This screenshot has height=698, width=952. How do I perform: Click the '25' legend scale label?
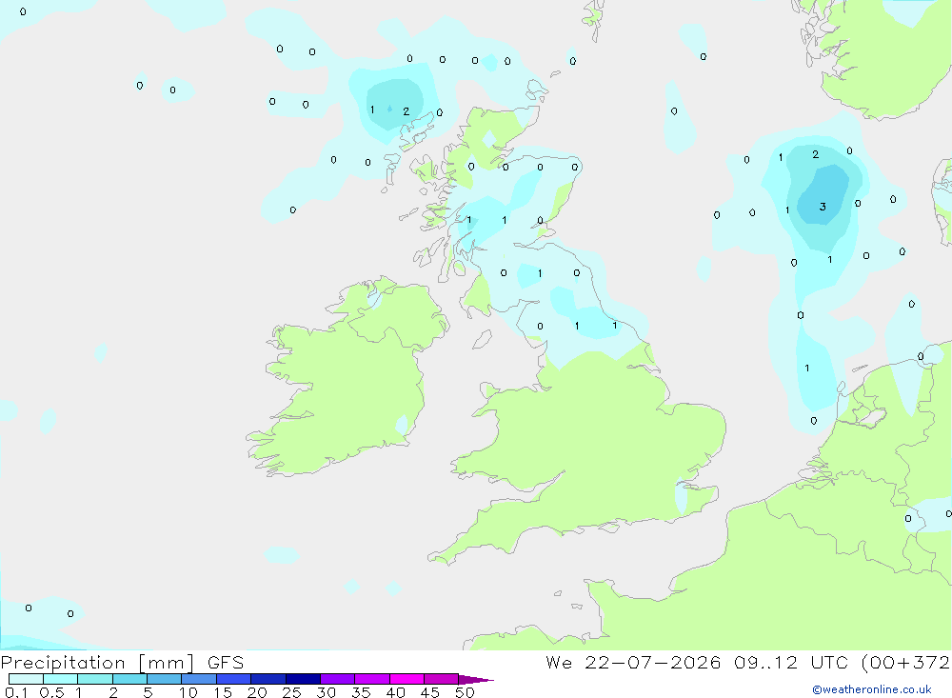coord(292,692)
